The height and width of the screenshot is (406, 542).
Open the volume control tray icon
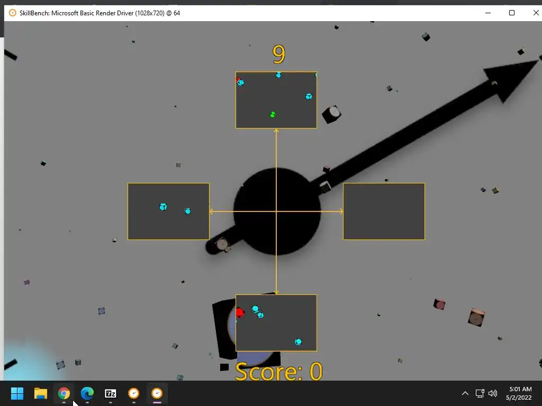click(493, 393)
